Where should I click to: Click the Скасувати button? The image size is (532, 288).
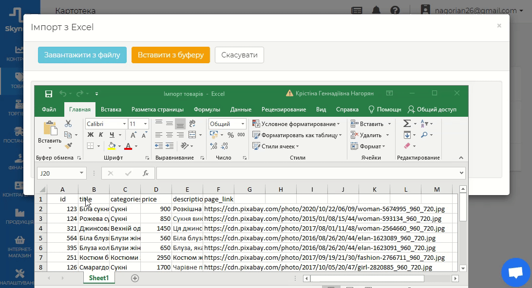pyautogui.click(x=239, y=55)
